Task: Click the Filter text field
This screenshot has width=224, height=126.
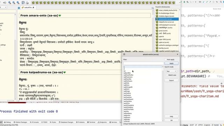Action: [x=143, y=63]
